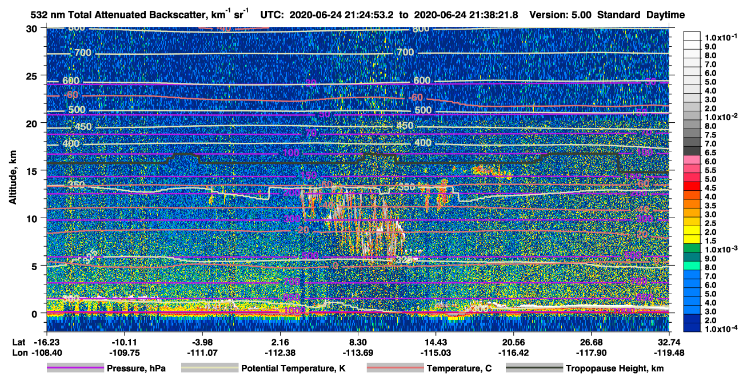Click colorbar label '1.0x10-1' at top
This screenshot has height=381, width=743.
tap(722, 37)
